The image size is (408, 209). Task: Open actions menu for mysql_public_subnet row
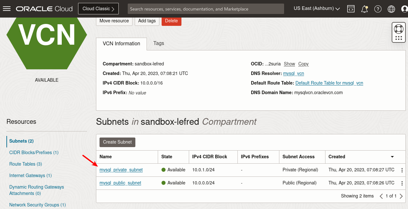pos(402,183)
